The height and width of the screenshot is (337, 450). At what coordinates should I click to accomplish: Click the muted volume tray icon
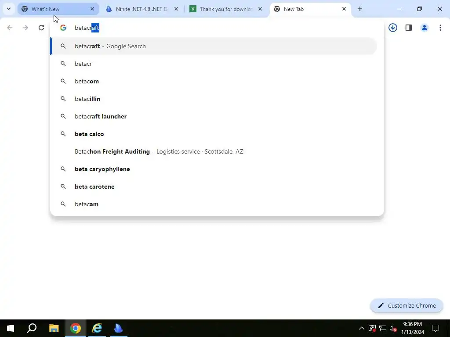coord(393,328)
